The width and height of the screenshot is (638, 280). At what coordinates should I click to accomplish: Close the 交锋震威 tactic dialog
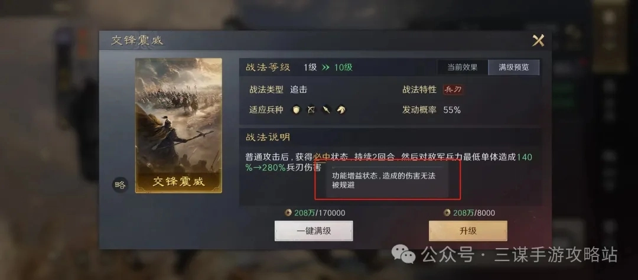(x=538, y=40)
